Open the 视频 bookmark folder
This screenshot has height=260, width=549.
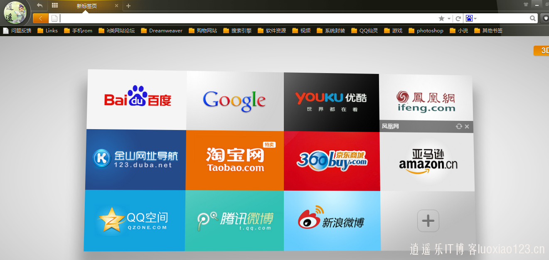[301, 30]
